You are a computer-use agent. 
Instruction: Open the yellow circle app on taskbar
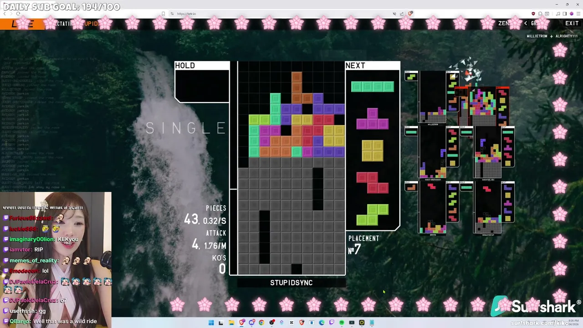click(x=362, y=323)
